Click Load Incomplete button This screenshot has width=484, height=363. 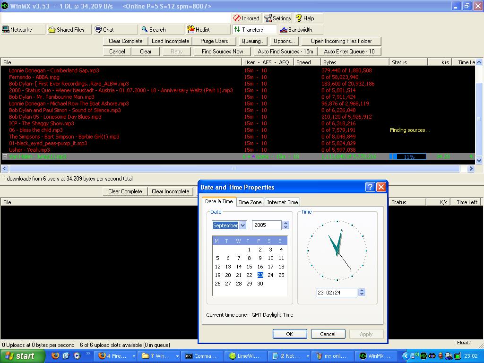pyautogui.click(x=170, y=41)
